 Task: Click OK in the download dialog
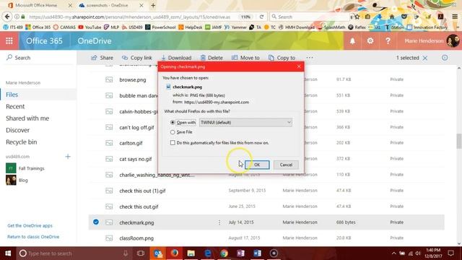(x=257, y=165)
